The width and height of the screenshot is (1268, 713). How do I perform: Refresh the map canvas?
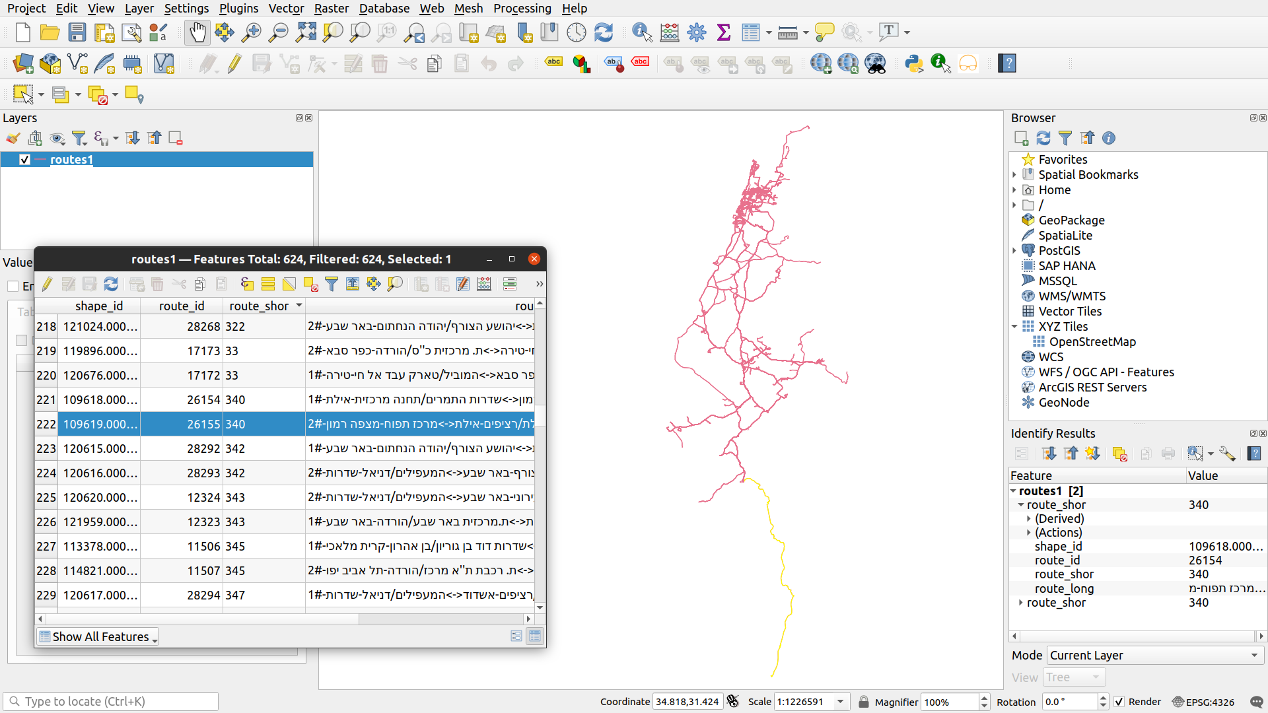[604, 32]
